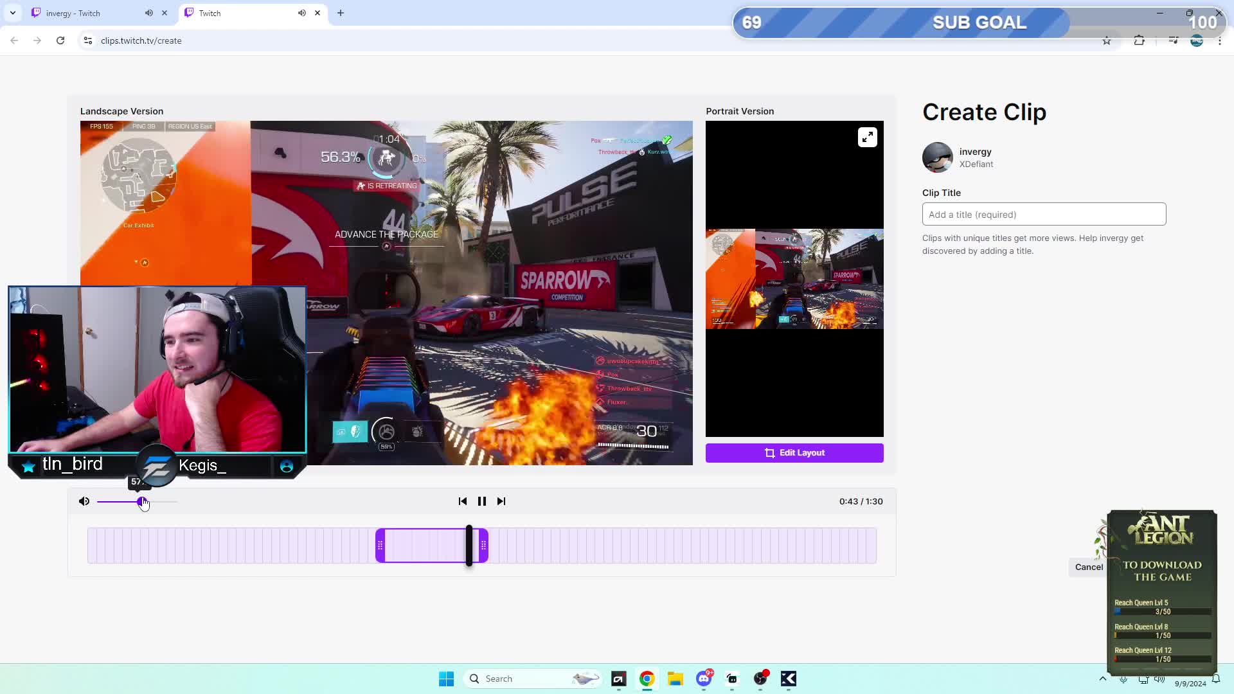This screenshot has height=694, width=1234.
Task: Adjust the volume slider handle
Action: pyautogui.click(x=141, y=501)
